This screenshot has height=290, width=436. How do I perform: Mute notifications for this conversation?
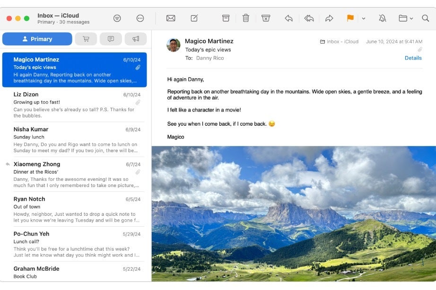pos(382,18)
